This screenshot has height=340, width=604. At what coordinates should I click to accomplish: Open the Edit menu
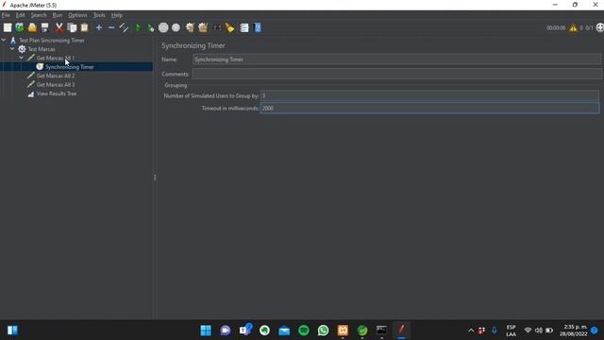(x=20, y=15)
